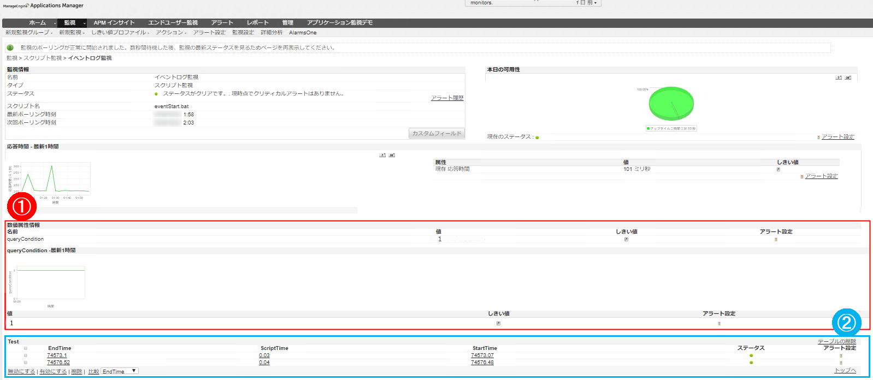
Task: Select the 監視 tab
Action: (x=70, y=23)
